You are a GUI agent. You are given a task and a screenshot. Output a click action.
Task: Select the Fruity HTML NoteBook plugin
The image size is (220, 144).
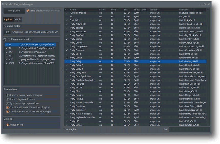135,114
